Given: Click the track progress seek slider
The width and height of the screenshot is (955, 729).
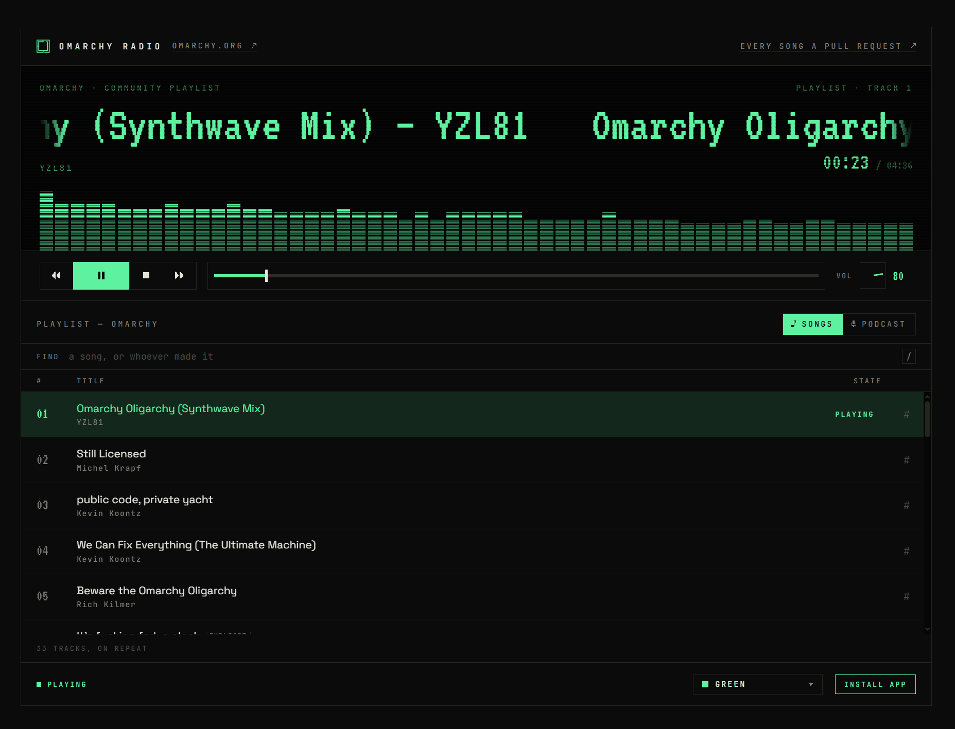Looking at the screenshot, I should coord(516,276).
